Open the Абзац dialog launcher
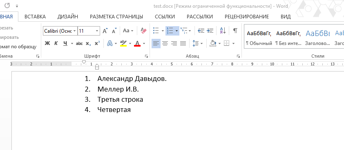 (x=238, y=56)
